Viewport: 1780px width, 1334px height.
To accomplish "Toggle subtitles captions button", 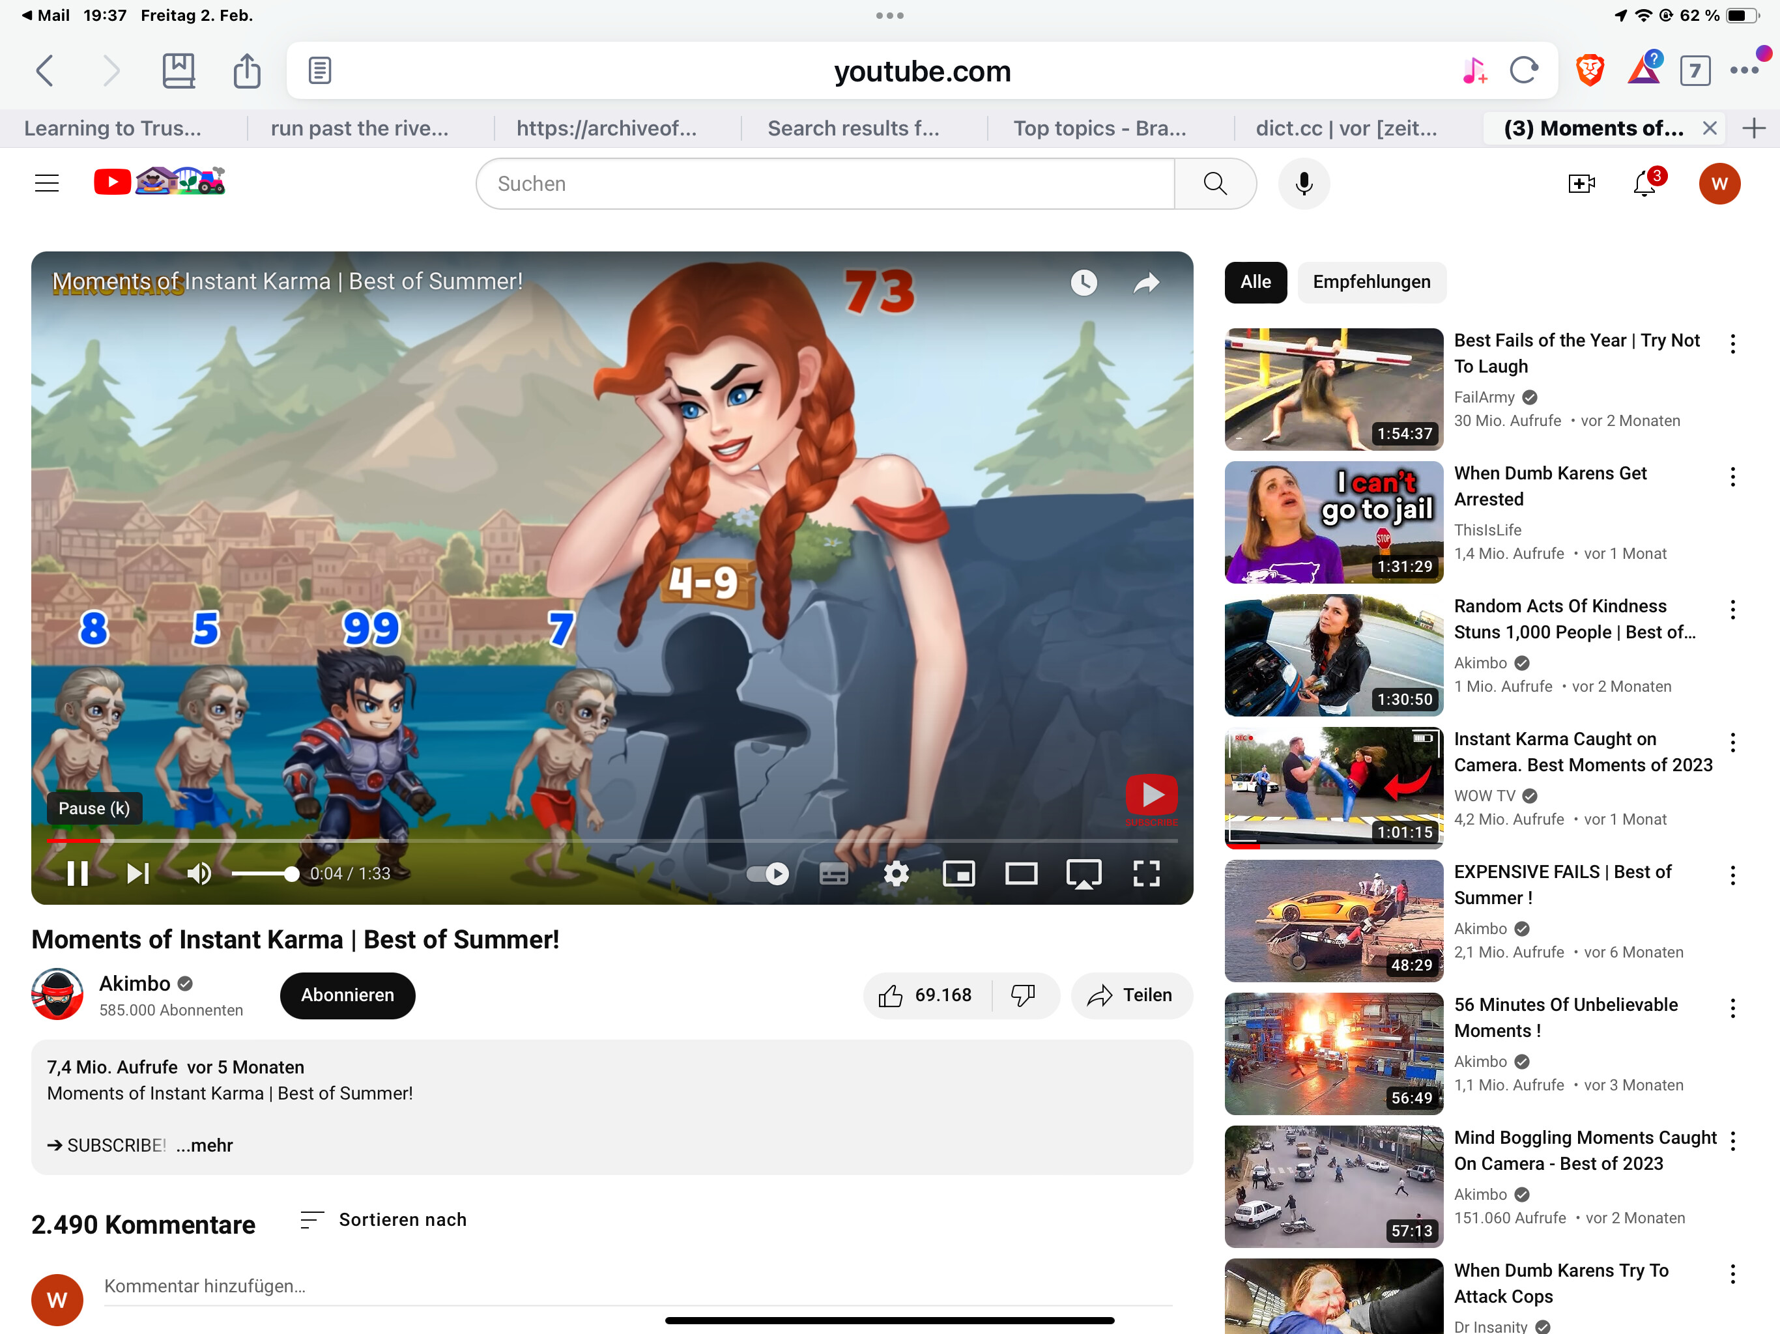I will pyautogui.click(x=834, y=873).
